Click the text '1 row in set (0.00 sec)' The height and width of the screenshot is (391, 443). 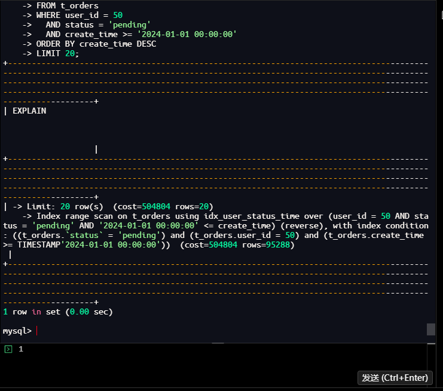coord(58,312)
